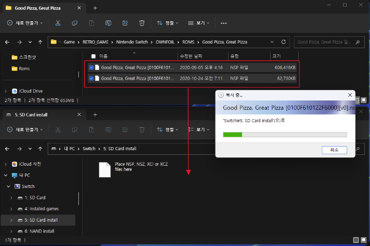Switch SD Card window to large icons view
The height and width of the screenshot is (246, 370).
coord(364,240)
